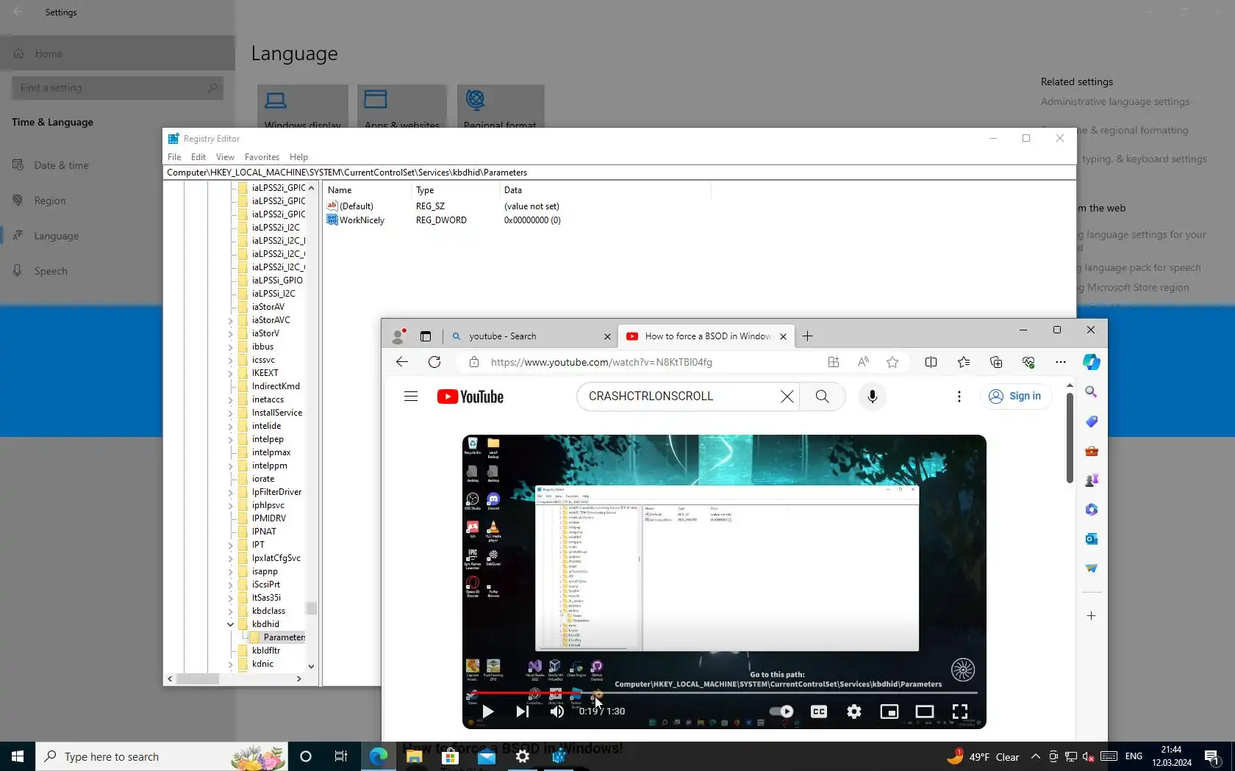This screenshot has width=1235, height=771.
Task: Go back in the Edge browser
Action: click(401, 362)
